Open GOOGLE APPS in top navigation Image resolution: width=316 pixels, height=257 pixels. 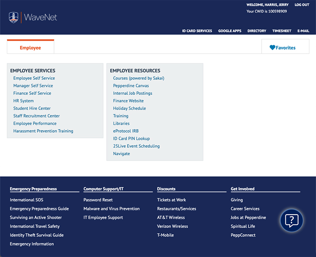[230, 31]
